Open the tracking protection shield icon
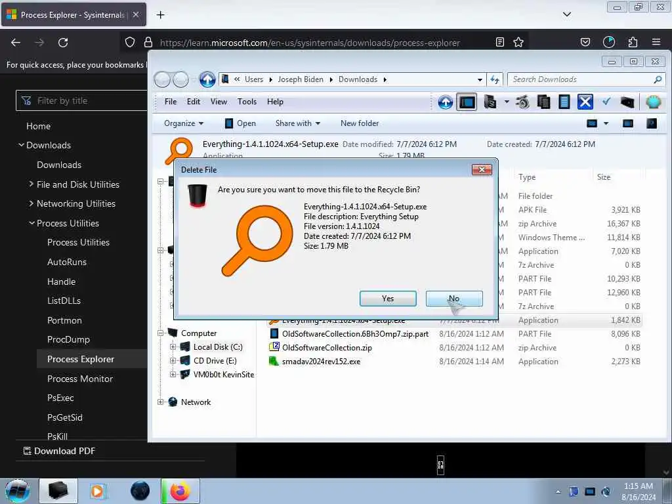The image size is (672, 504). point(130,42)
